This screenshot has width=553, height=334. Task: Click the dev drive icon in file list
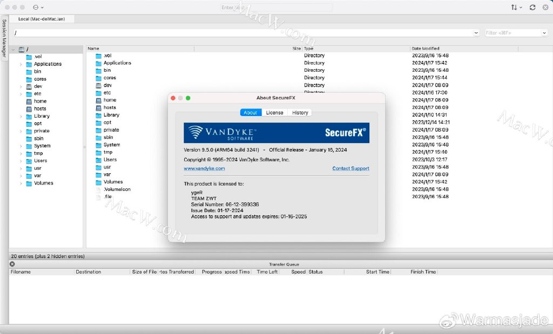point(99,85)
